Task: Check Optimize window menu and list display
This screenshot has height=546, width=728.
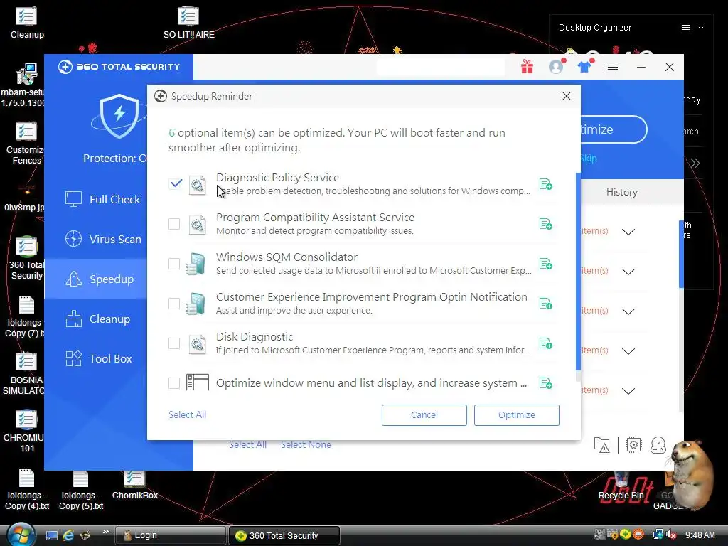Action: [x=174, y=383]
